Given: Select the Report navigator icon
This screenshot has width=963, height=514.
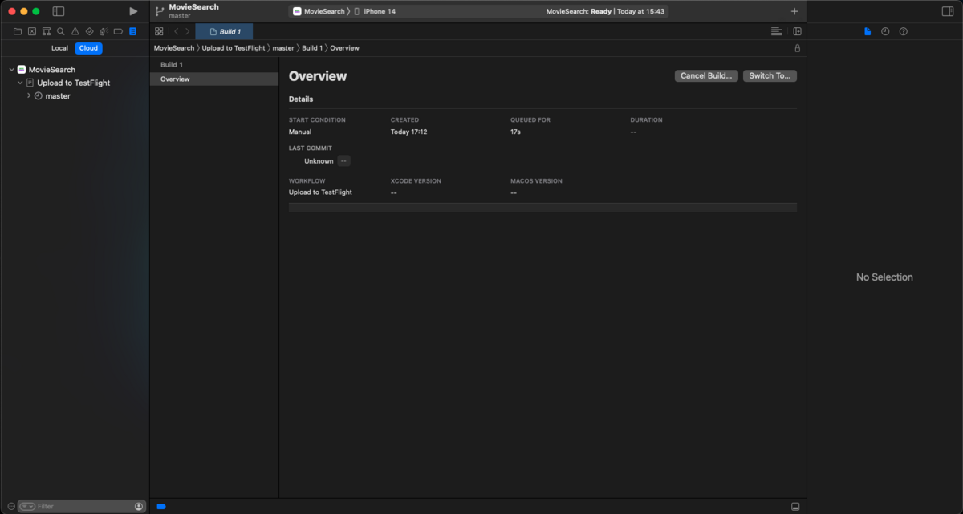Looking at the screenshot, I should click(132, 31).
